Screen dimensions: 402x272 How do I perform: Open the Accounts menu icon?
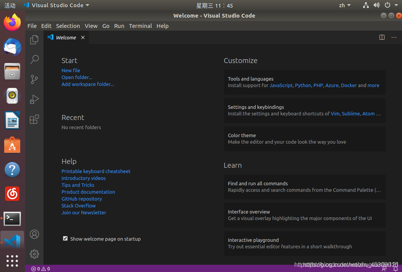(34, 234)
